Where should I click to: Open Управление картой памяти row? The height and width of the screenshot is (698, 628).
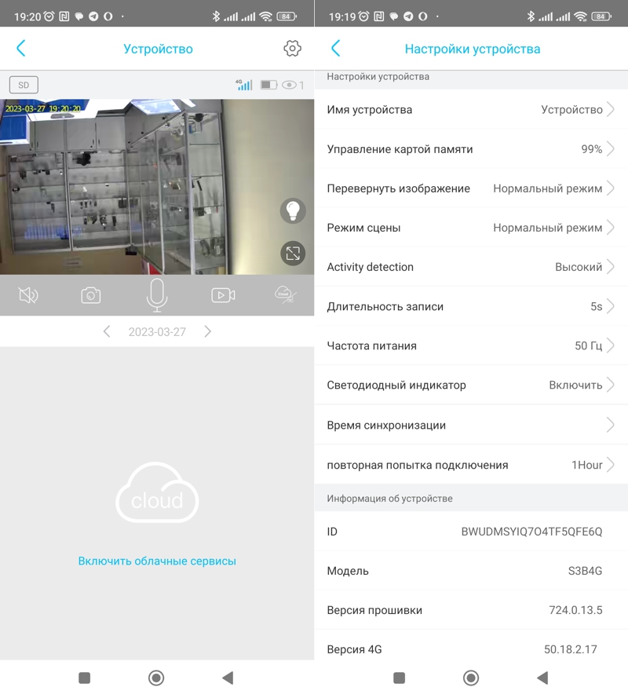pyautogui.click(x=471, y=149)
